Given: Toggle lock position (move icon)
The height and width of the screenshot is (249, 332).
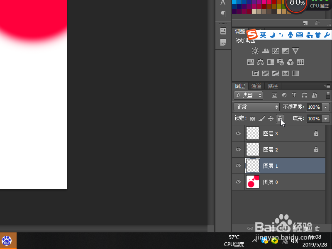Looking at the screenshot, I should coord(271,119).
